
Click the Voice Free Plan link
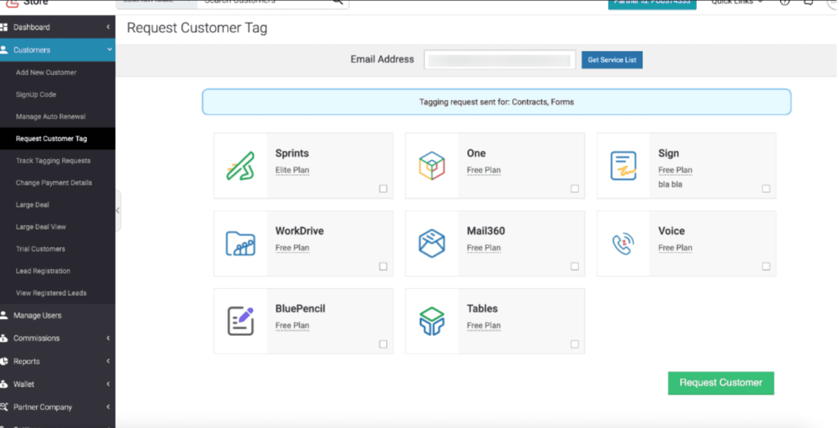[675, 248]
